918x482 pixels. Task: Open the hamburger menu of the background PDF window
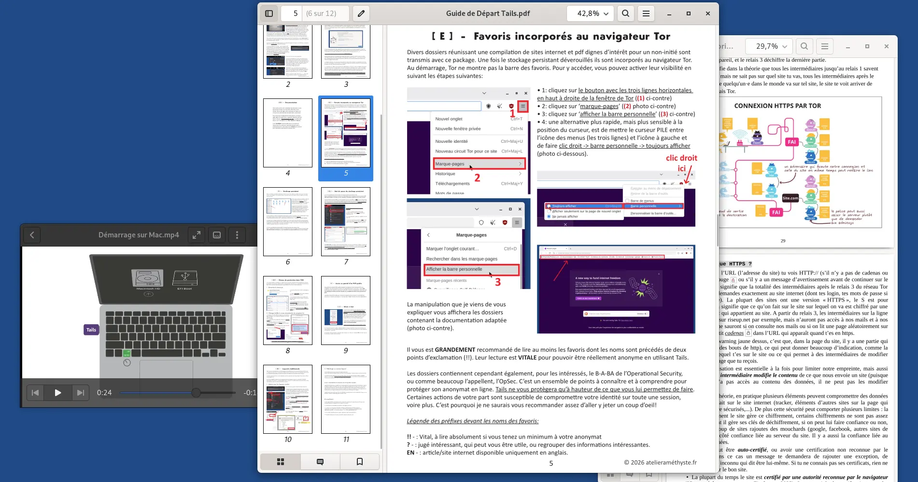point(825,46)
